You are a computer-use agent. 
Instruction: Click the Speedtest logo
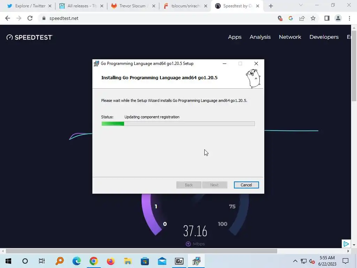coord(30,37)
